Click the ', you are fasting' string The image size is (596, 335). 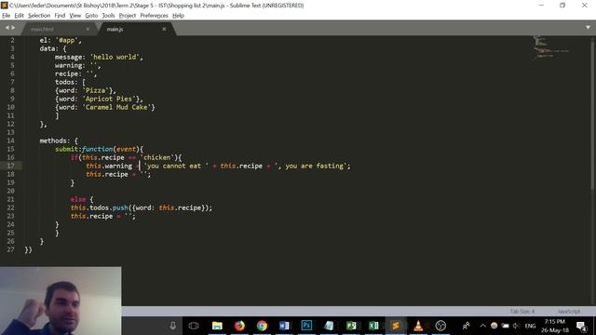(310, 166)
